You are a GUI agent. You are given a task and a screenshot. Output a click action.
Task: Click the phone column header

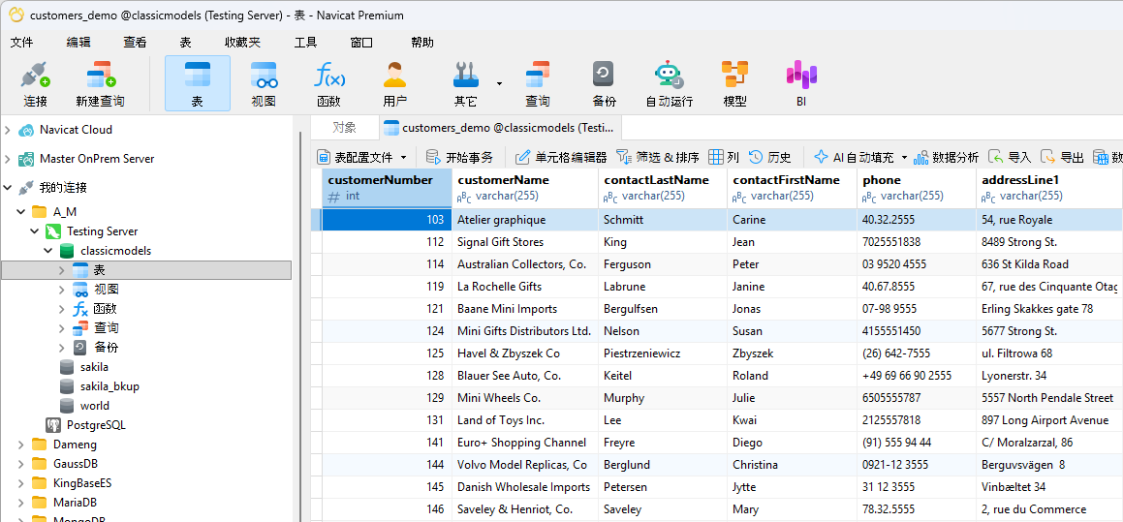(x=916, y=188)
